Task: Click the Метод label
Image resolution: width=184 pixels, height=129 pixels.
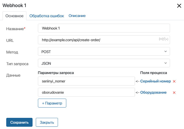Action: (12, 52)
